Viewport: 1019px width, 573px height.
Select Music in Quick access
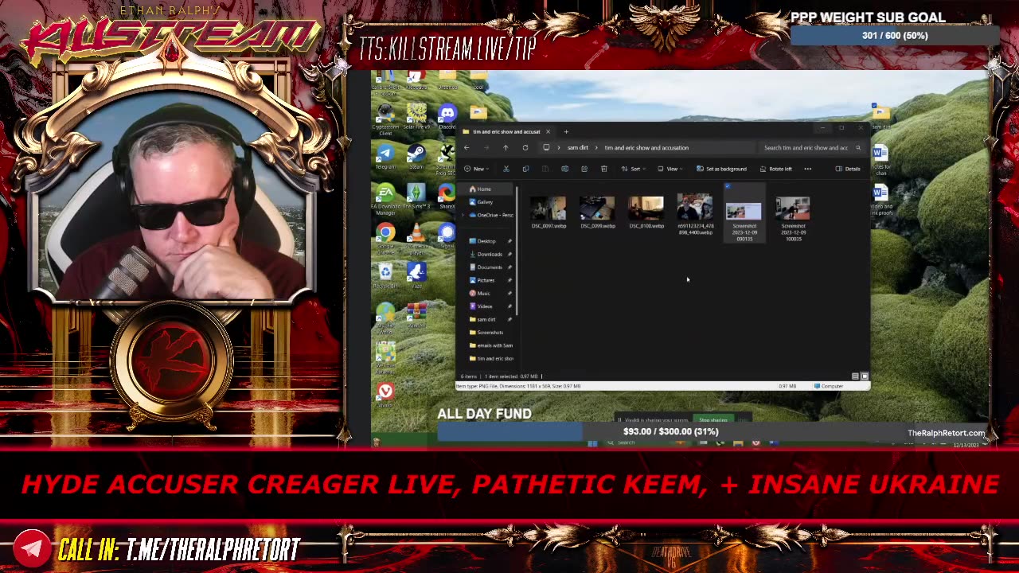pyautogui.click(x=483, y=293)
